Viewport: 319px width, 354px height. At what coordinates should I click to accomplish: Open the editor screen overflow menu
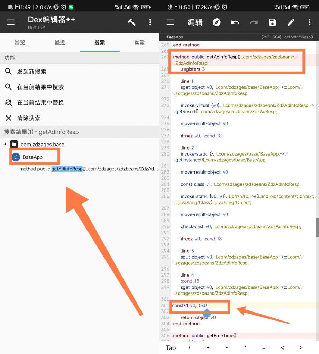(309, 22)
